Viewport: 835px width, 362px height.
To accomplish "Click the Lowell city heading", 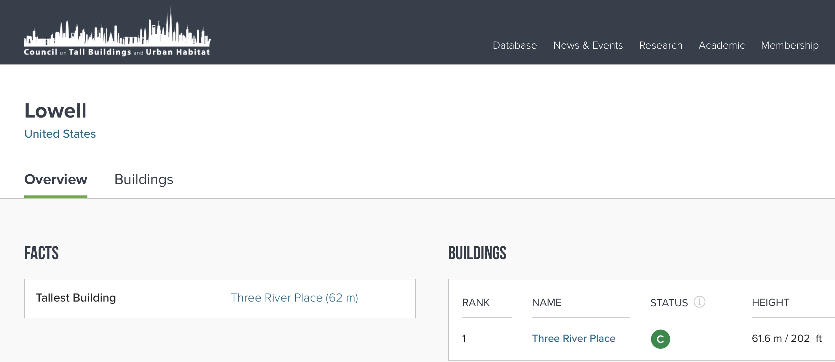I will coord(55,111).
